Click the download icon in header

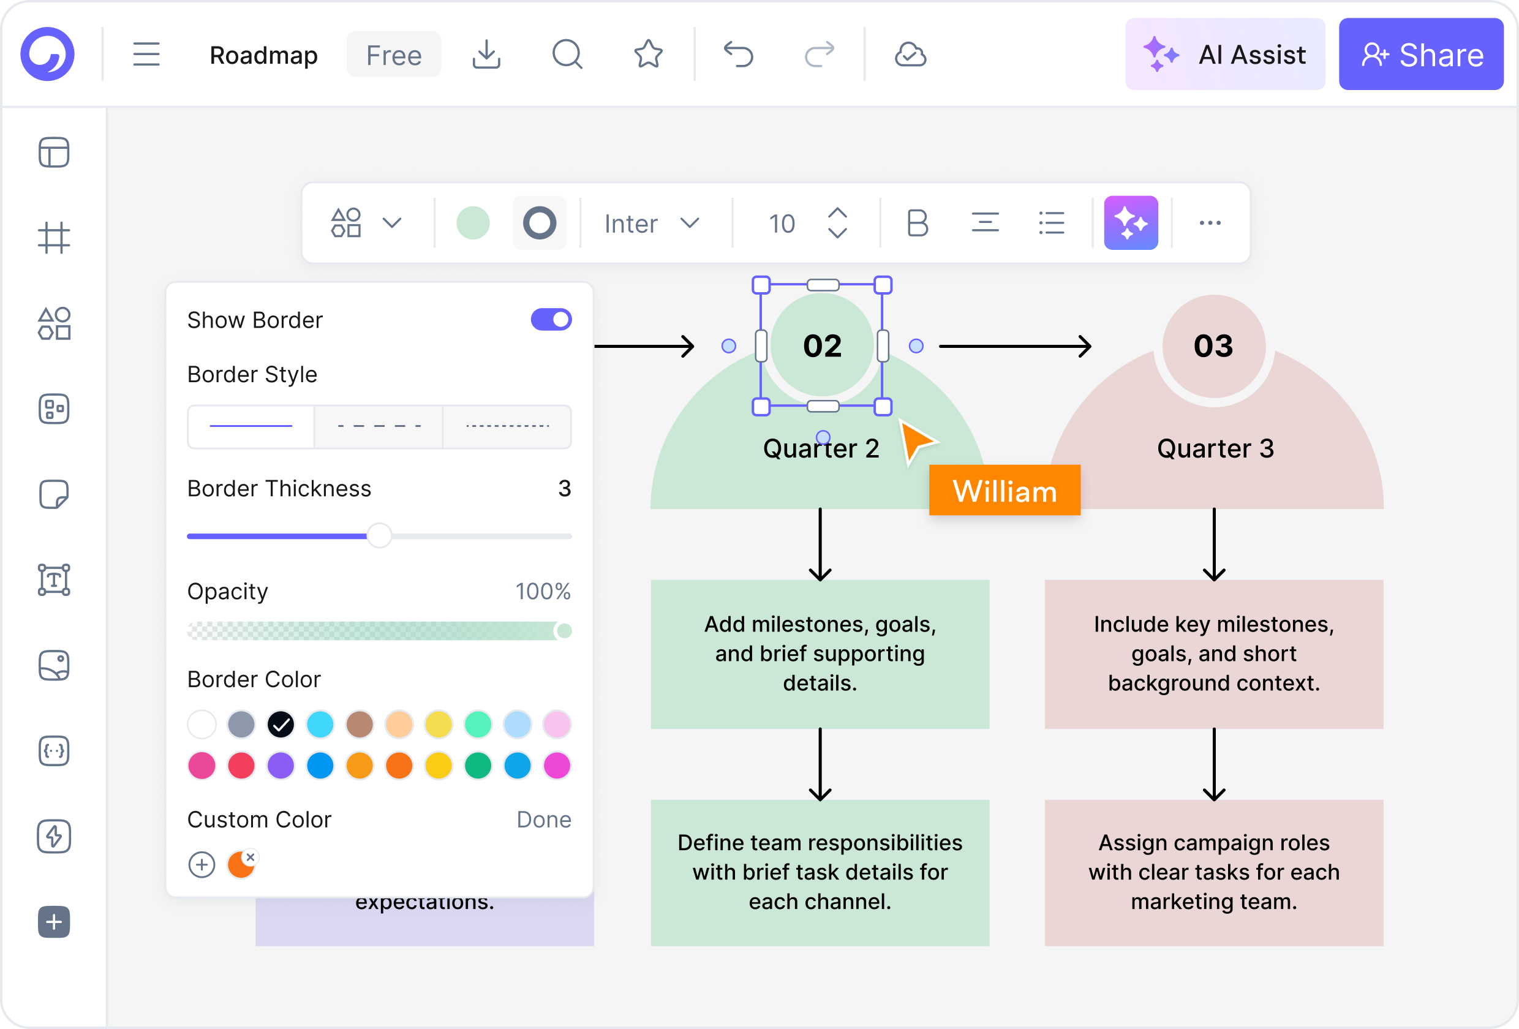[x=486, y=55]
